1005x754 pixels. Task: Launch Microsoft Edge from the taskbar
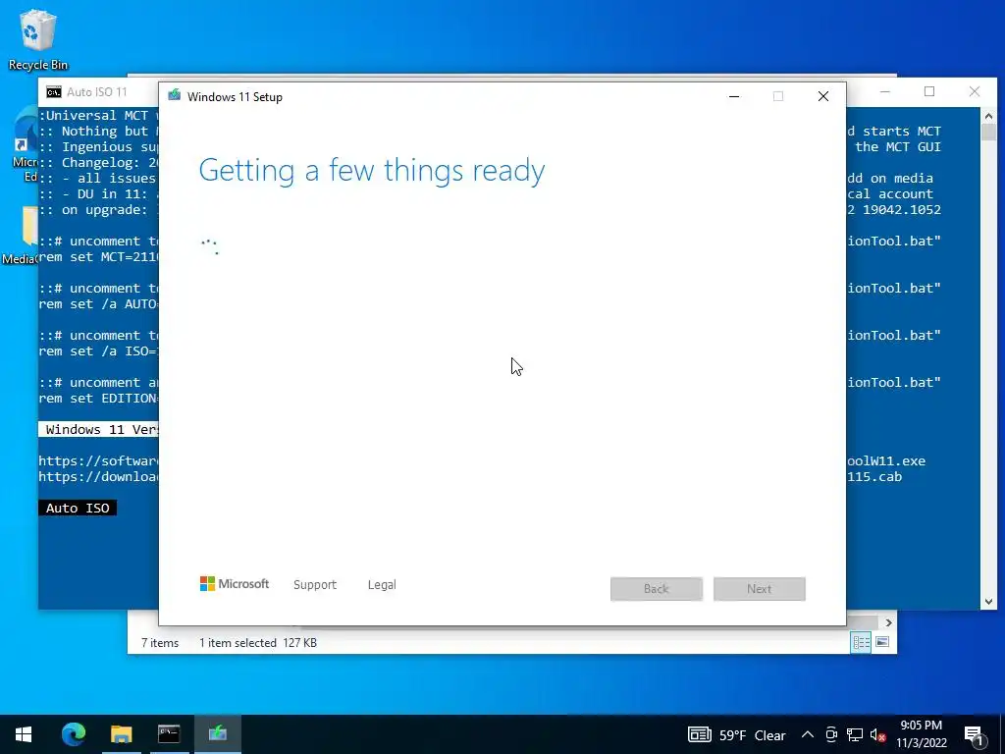73,734
